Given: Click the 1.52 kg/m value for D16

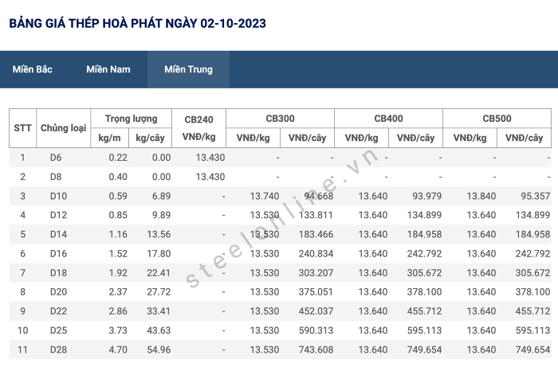Looking at the screenshot, I should 118,254.
